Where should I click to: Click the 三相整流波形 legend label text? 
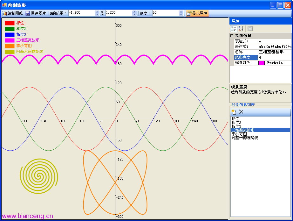28,40
